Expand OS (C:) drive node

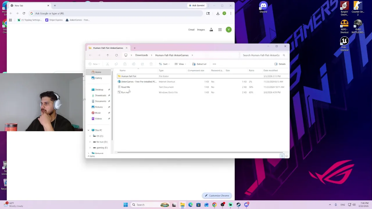[90, 136]
